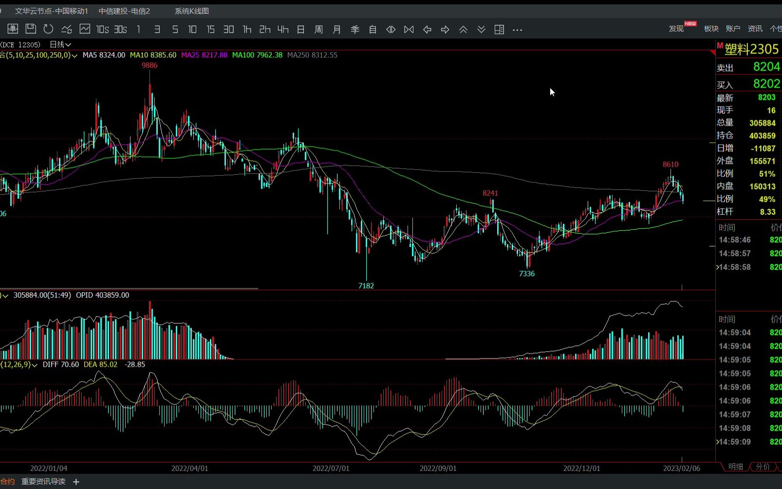Image resolution: width=782 pixels, height=489 pixels.
Task: Select the 1-minute period
Action: [139, 30]
